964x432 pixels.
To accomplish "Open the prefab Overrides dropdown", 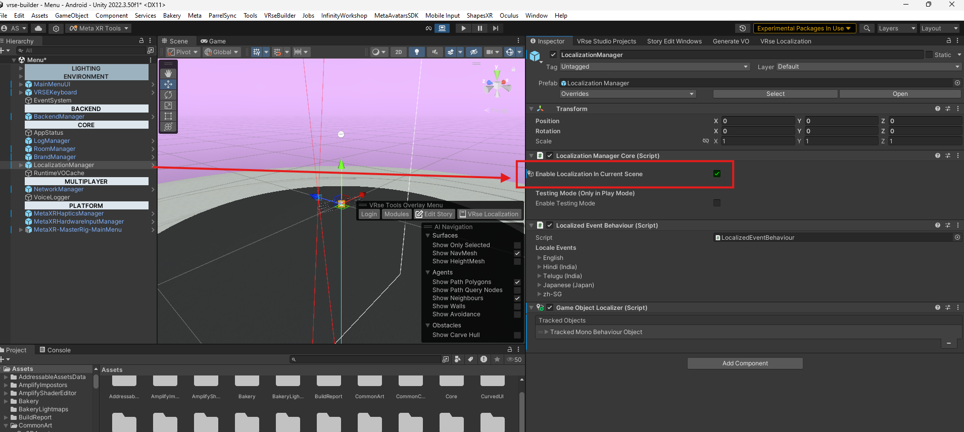I will 628,94.
